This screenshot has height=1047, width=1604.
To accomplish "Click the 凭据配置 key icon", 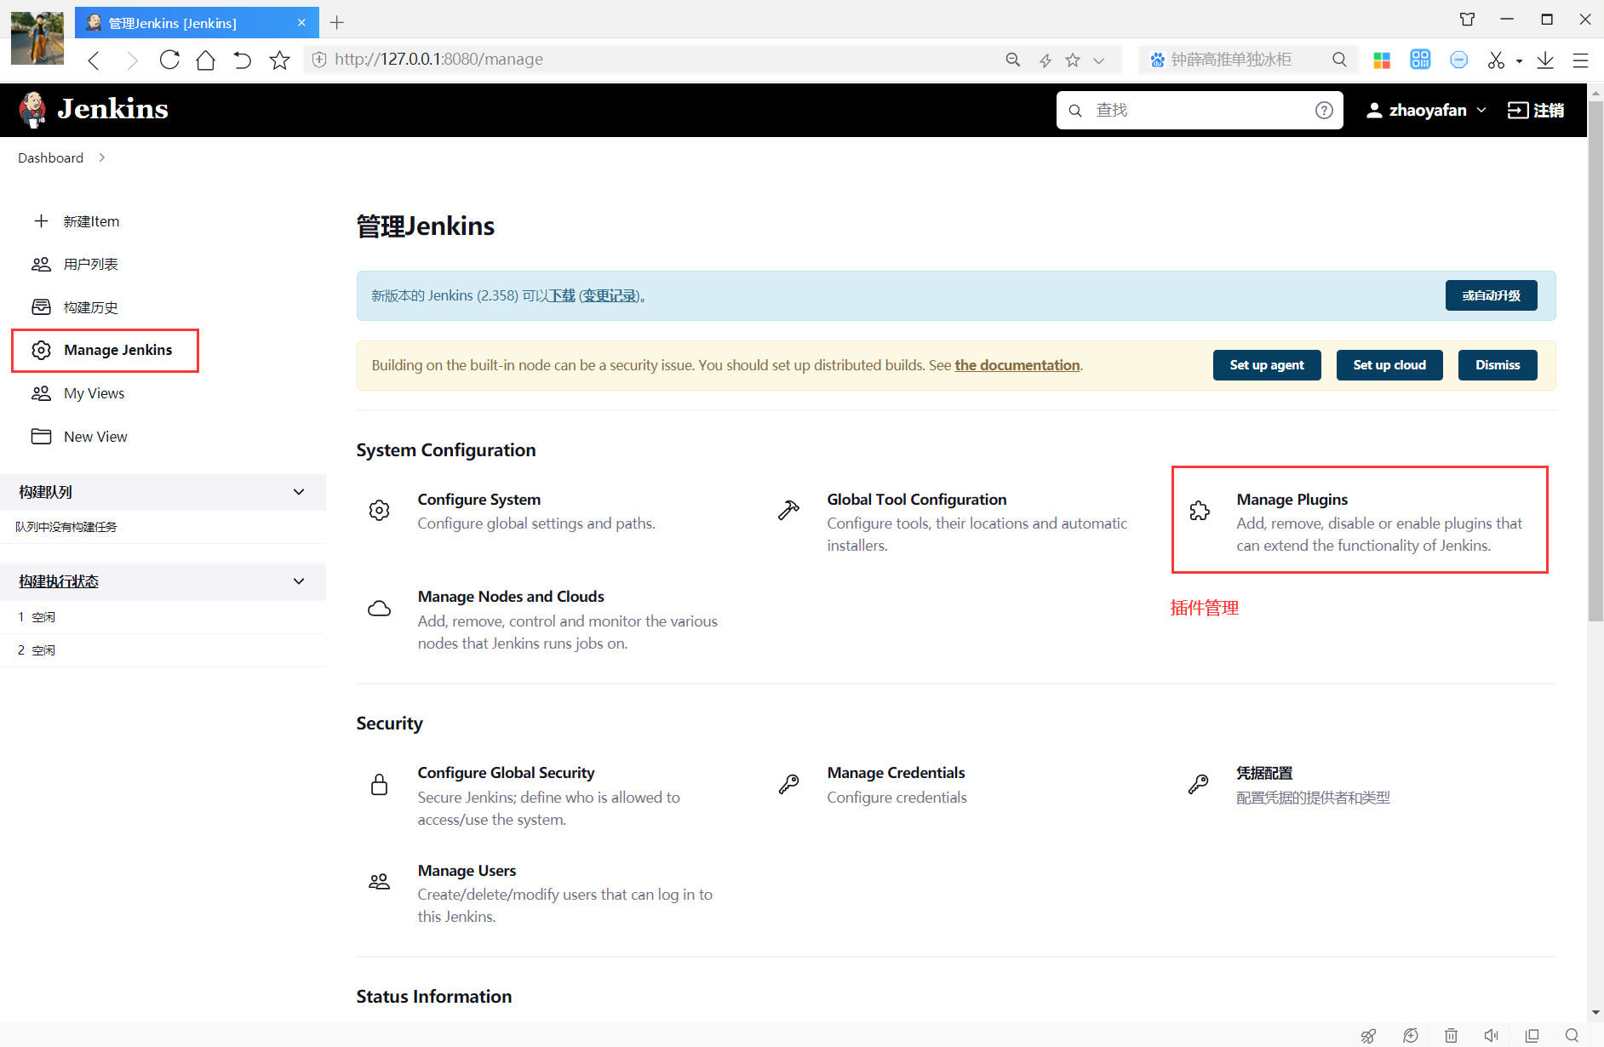I will click(1199, 784).
